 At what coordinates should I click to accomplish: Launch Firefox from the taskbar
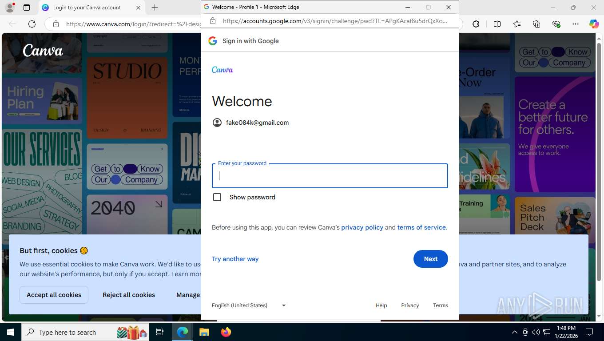click(226, 332)
